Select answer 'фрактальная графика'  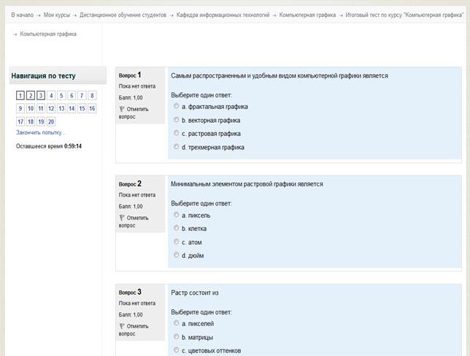tap(177, 106)
